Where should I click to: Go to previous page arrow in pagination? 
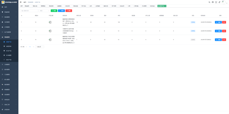(x=26, y=47)
